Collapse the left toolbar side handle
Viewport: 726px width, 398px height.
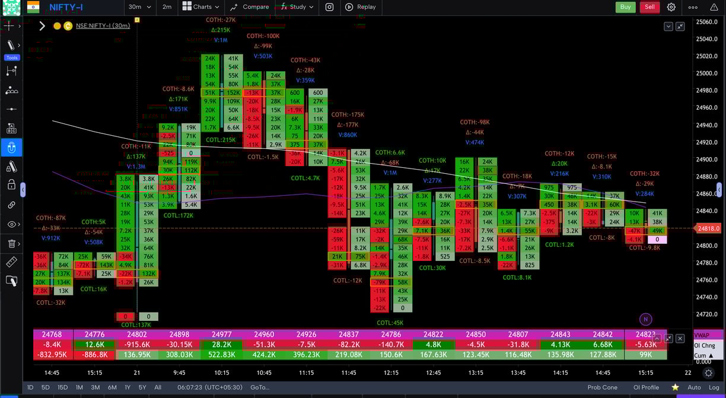(x=23, y=190)
